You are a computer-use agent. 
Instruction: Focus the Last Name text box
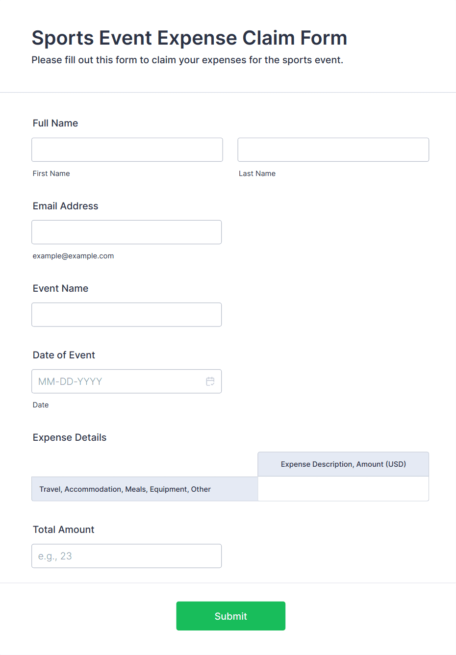pyautogui.click(x=333, y=150)
